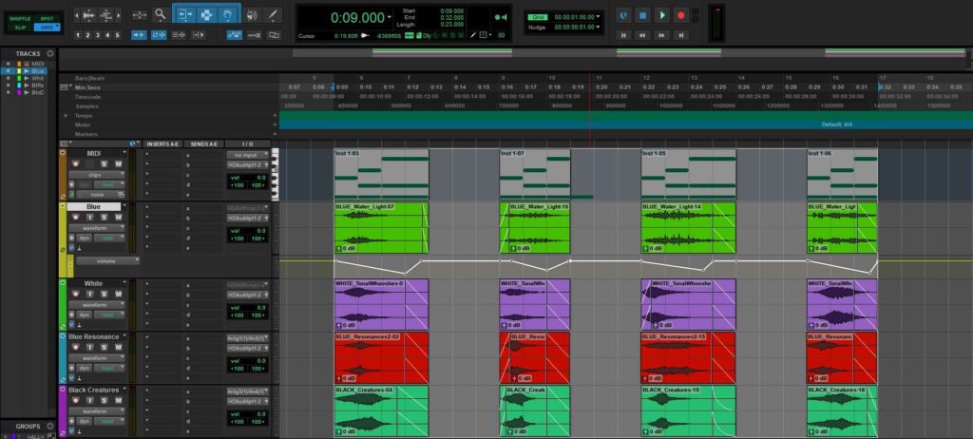Select the Pencil tool

274,15
